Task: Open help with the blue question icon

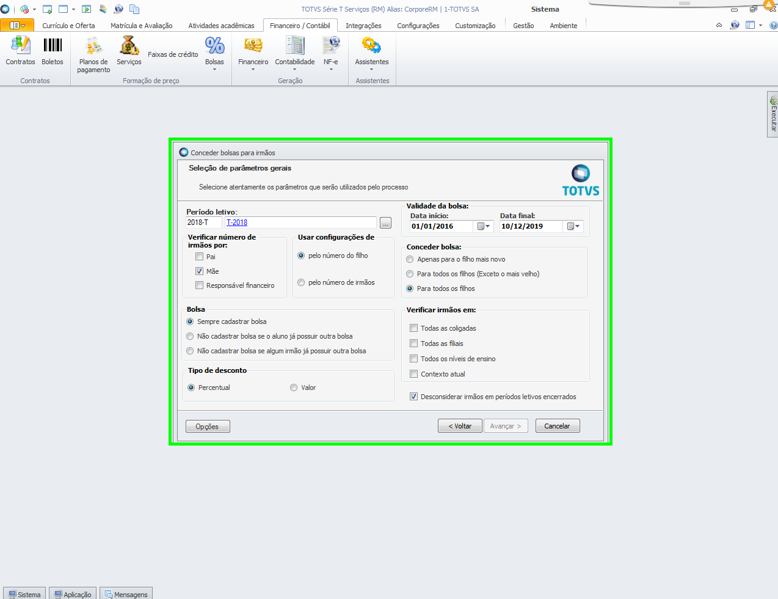Action: (x=773, y=26)
